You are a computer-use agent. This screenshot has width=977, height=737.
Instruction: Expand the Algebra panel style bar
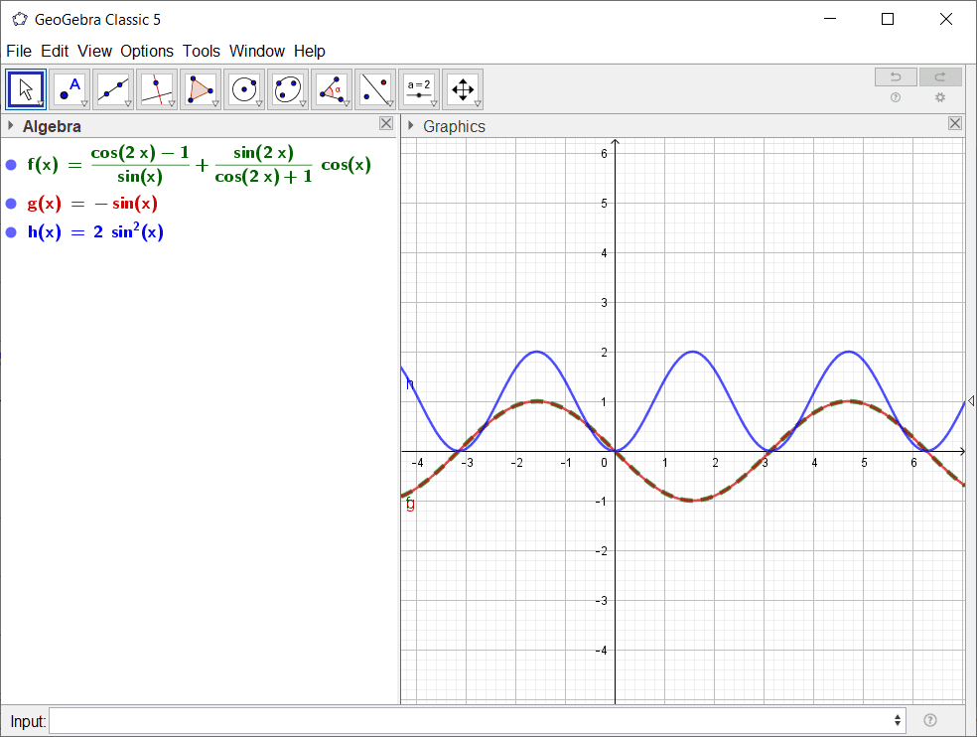11,126
